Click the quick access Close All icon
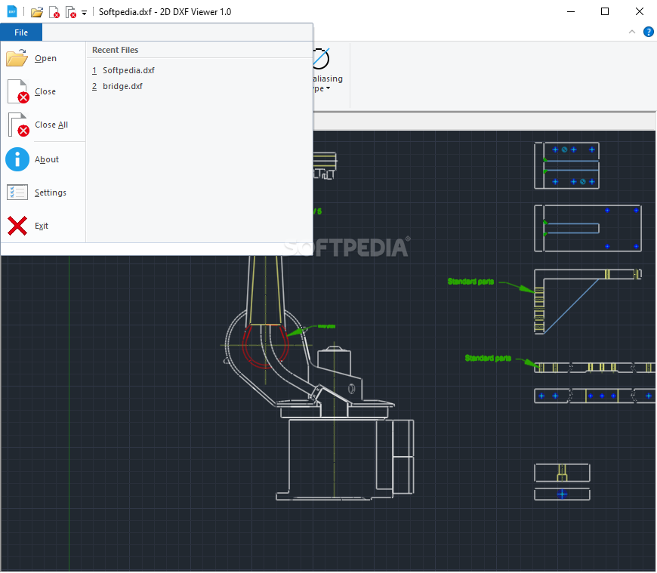657x573 pixels. [71, 12]
